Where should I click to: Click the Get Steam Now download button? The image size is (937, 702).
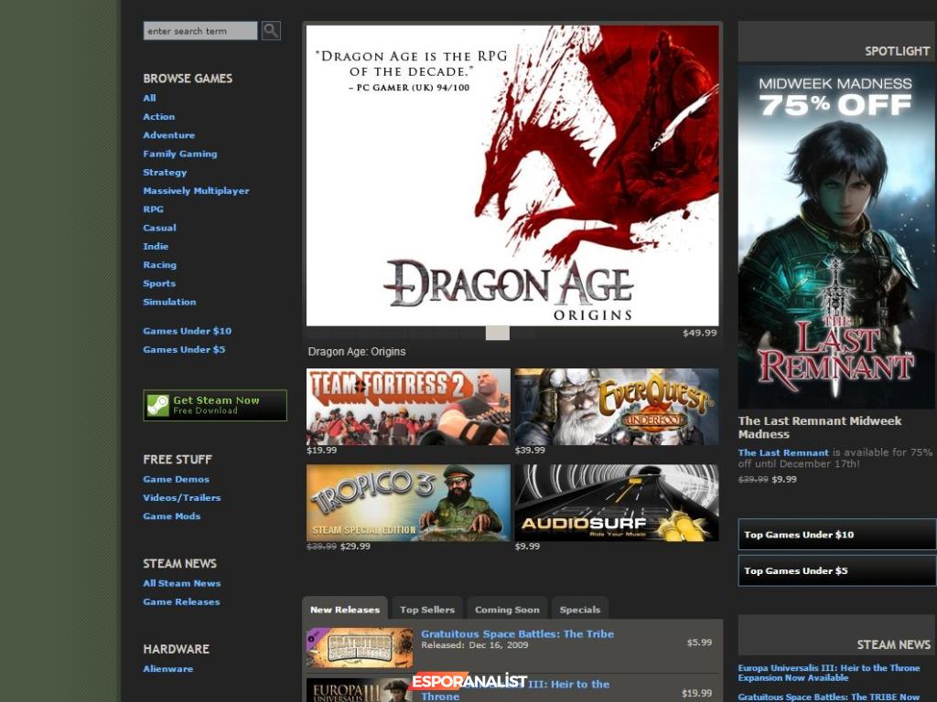pyautogui.click(x=215, y=405)
